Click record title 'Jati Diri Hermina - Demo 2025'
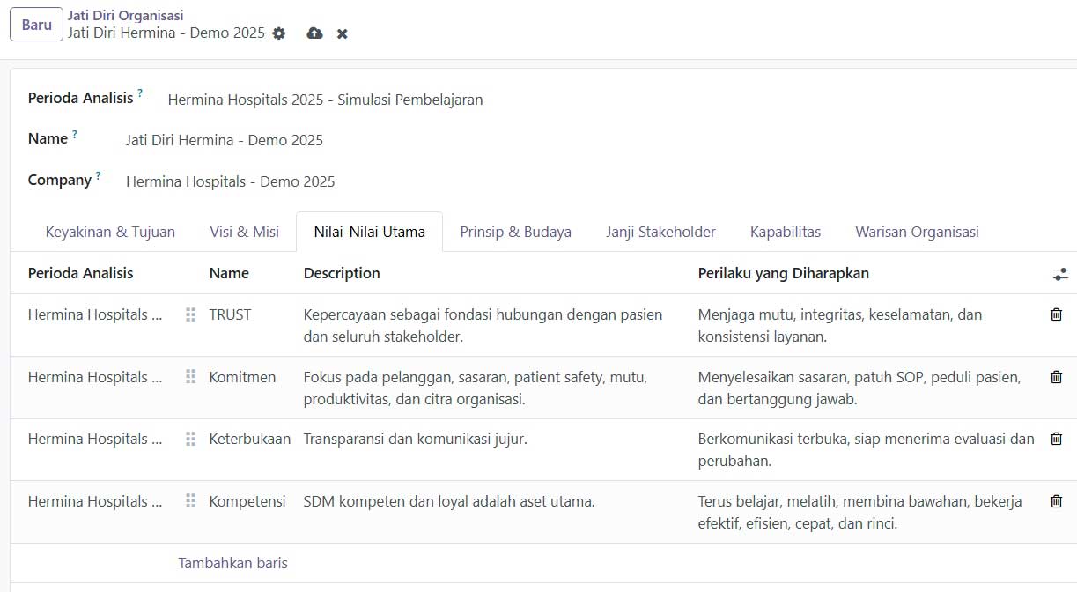The width and height of the screenshot is (1077, 592). [166, 33]
